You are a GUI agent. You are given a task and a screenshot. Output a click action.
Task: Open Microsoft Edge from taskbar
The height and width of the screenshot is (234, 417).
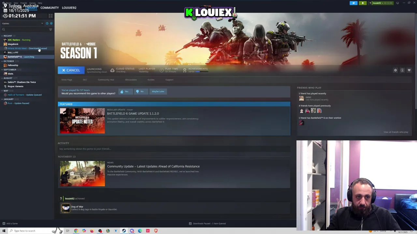140,231
